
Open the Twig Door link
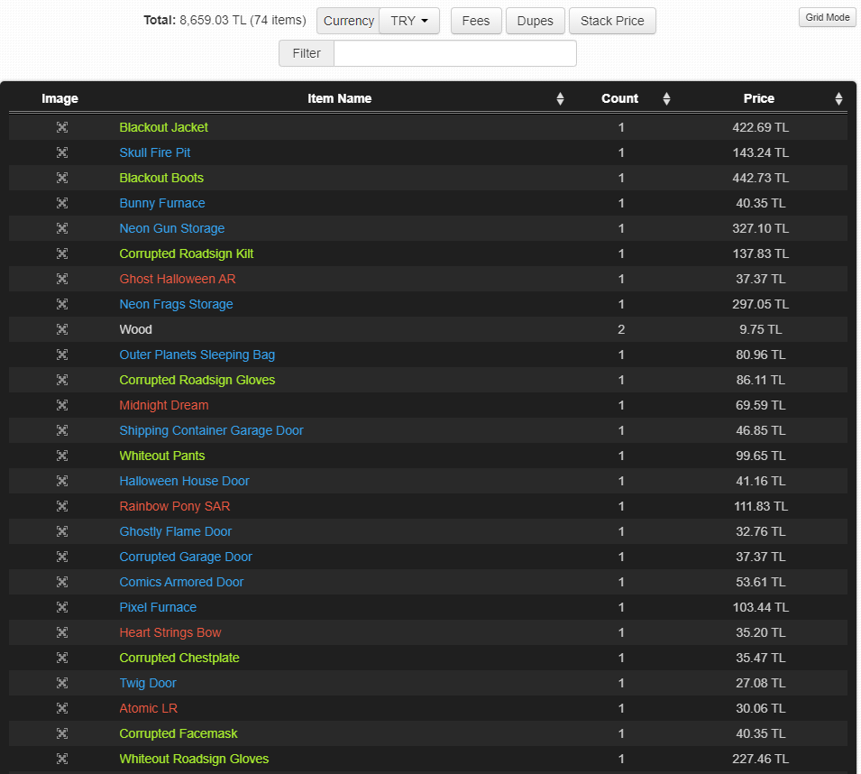pos(148,684)
